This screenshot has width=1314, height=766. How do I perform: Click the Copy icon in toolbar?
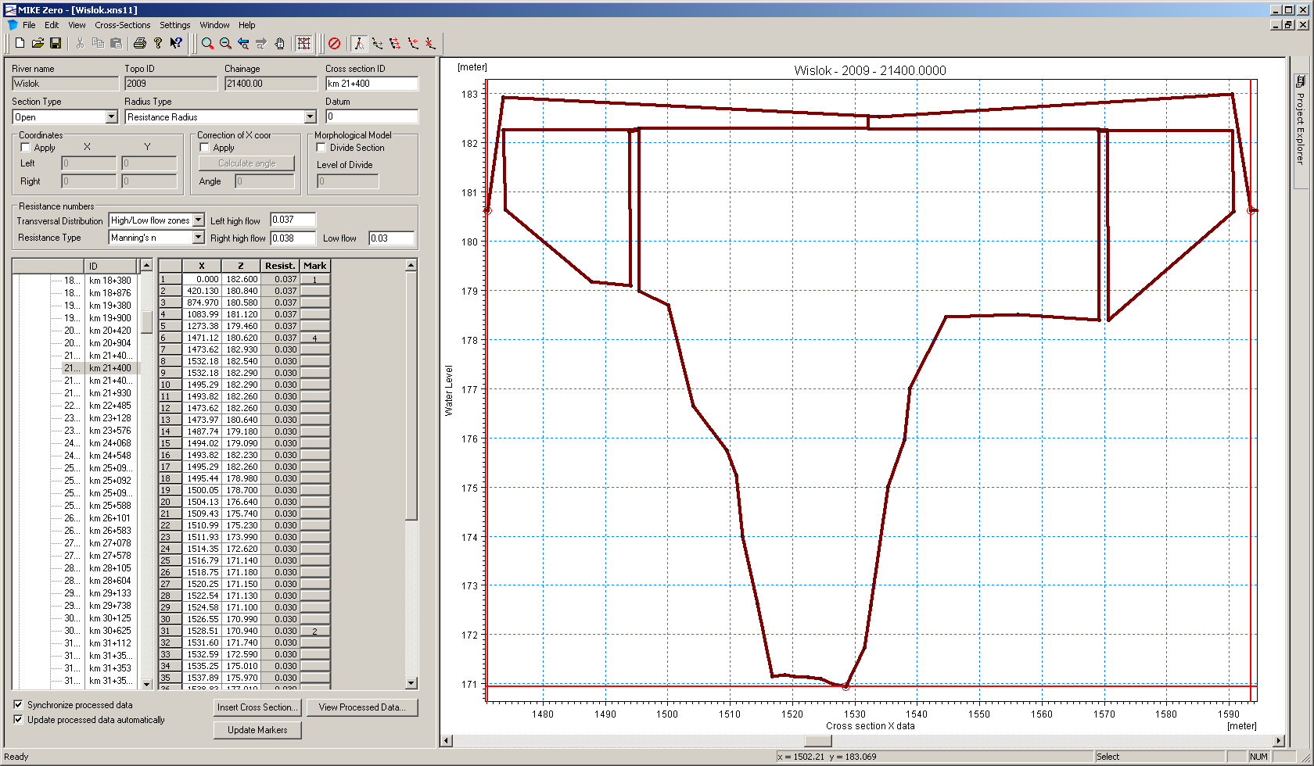[x=98, y=44]
